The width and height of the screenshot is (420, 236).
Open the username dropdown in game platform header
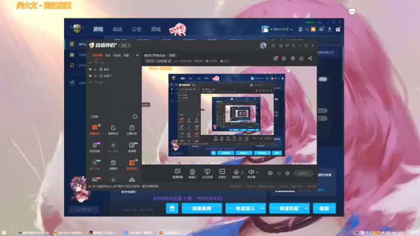pyautogui.click(x=291, y=29)
